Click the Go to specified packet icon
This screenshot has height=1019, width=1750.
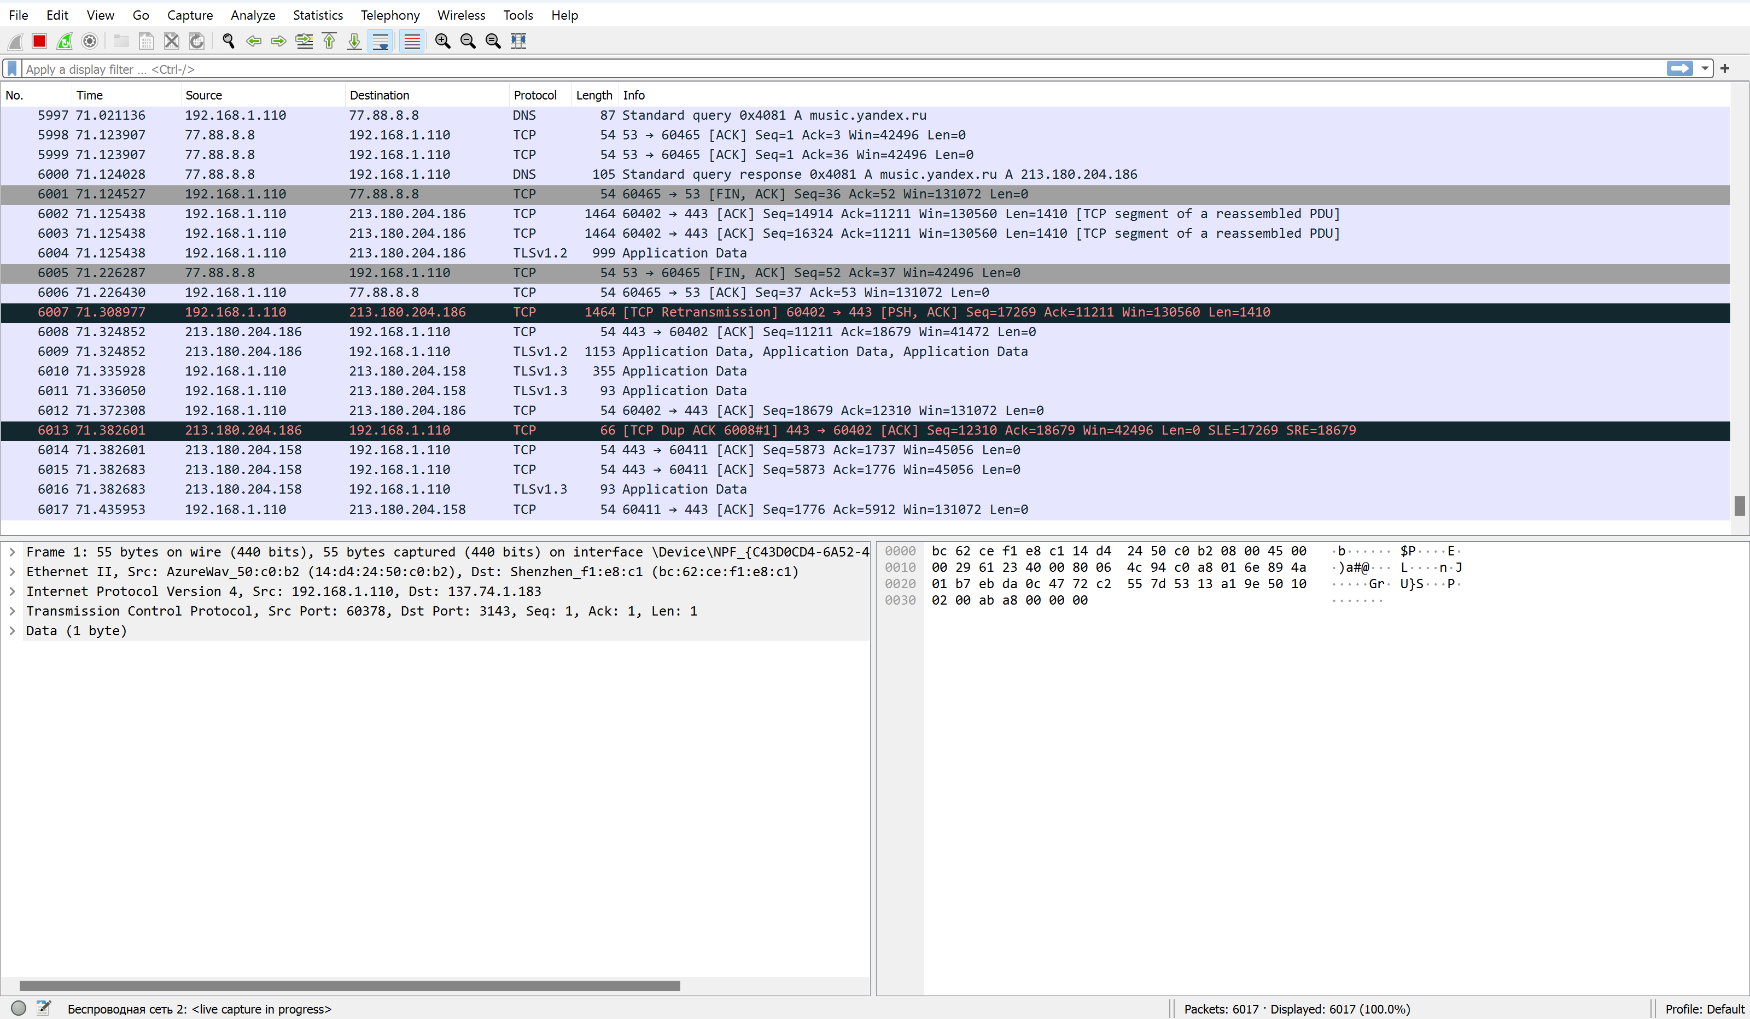(x=304, y=41)
